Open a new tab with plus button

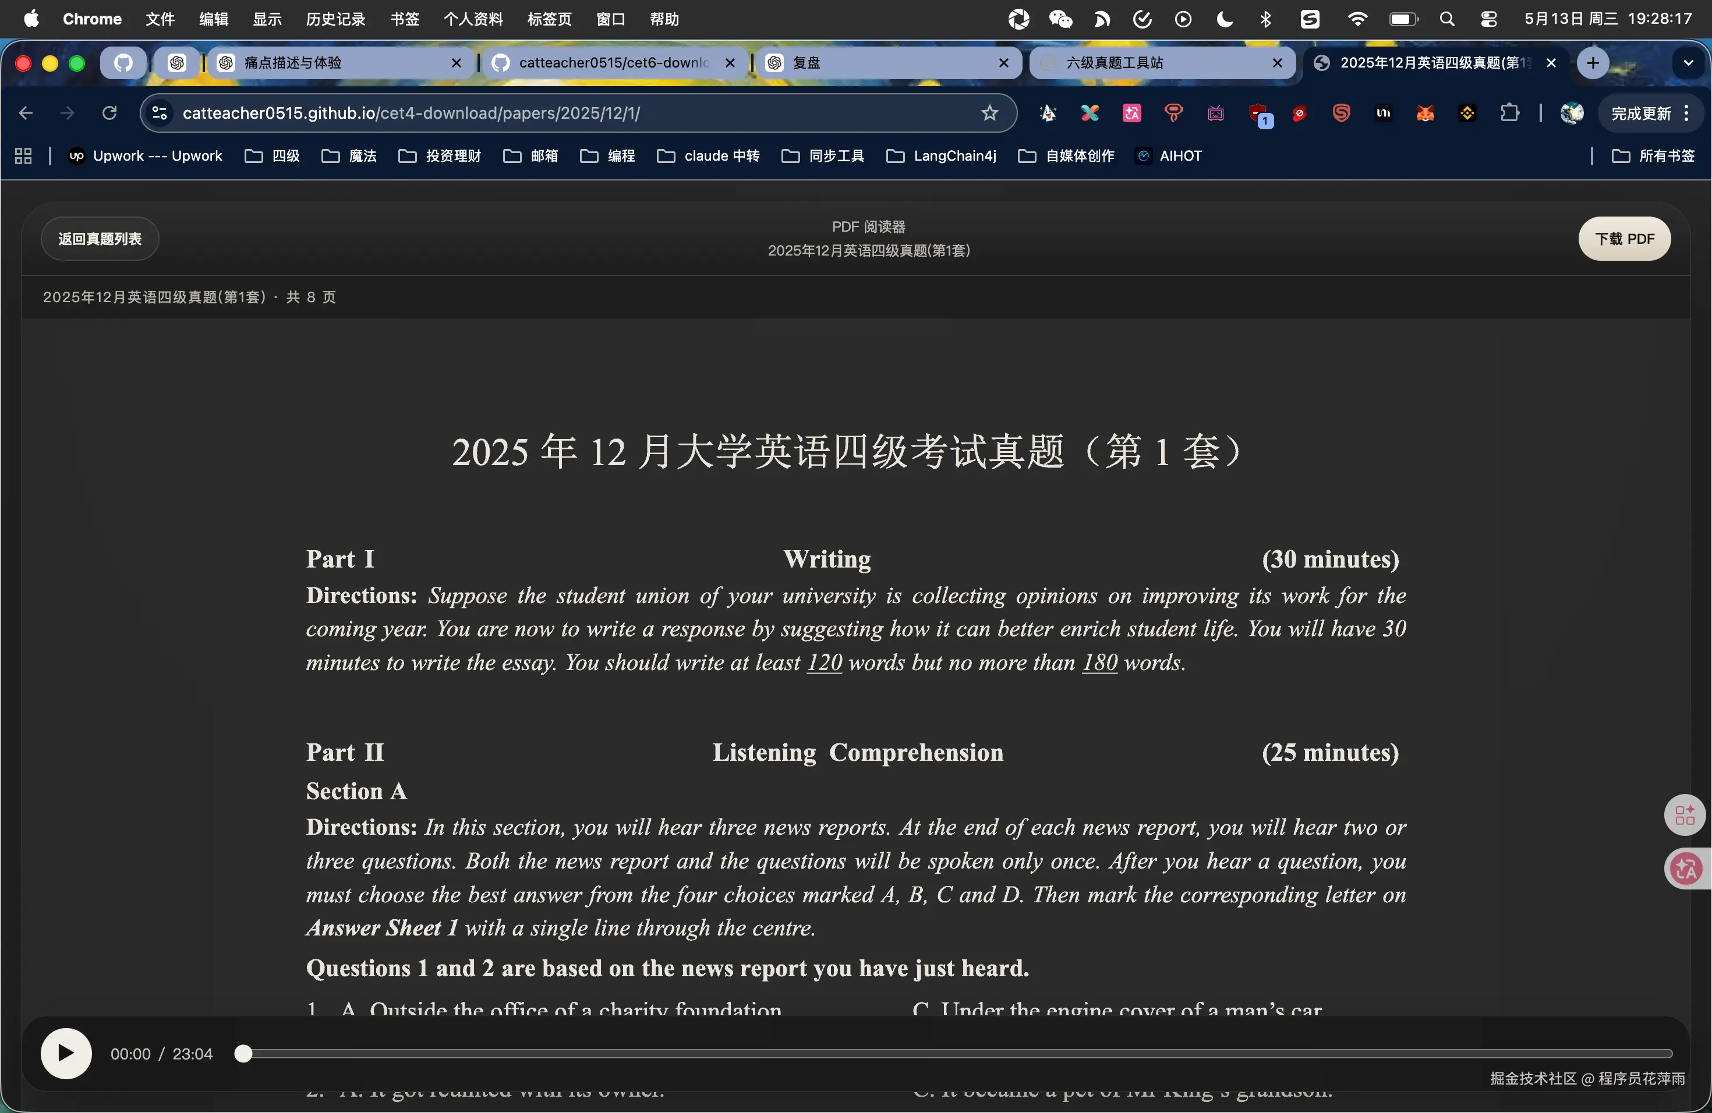[1593, 62]
